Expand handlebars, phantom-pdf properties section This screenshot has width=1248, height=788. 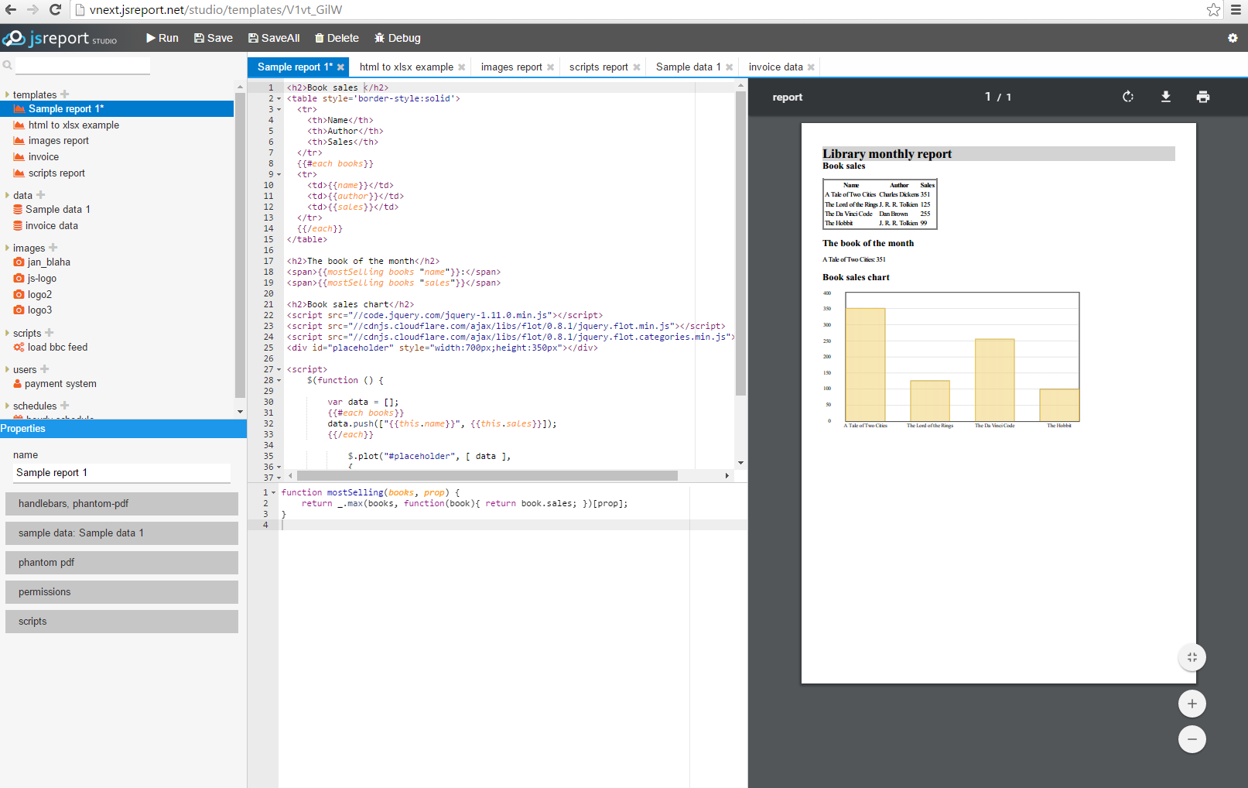point(121,504)
